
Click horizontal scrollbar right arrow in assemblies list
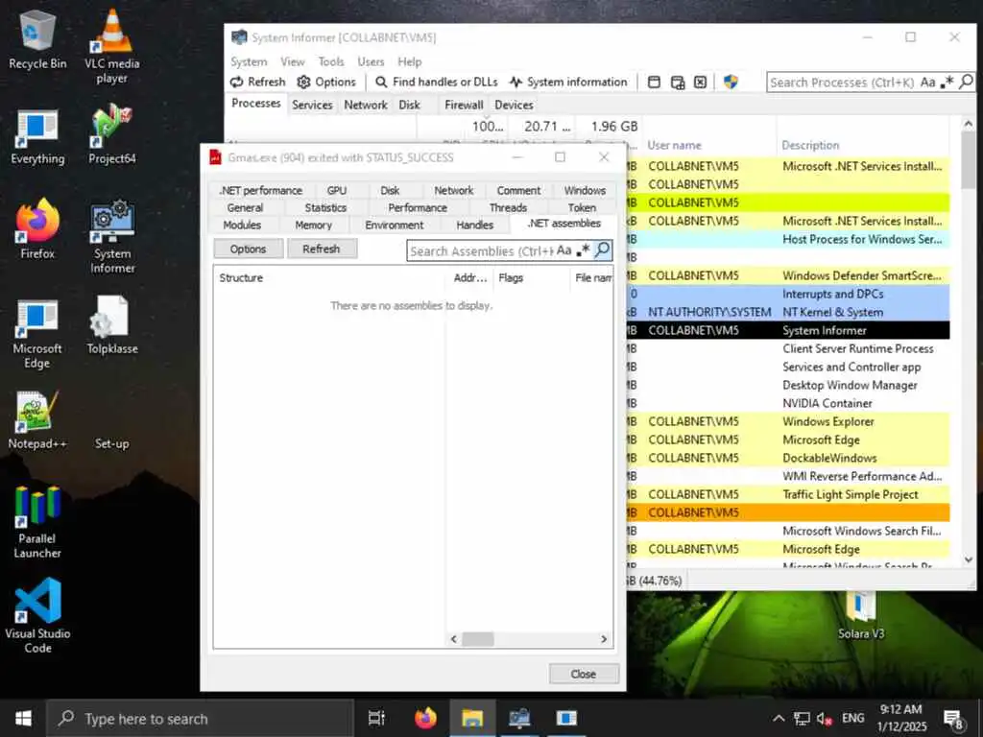[x=604, y=639]
